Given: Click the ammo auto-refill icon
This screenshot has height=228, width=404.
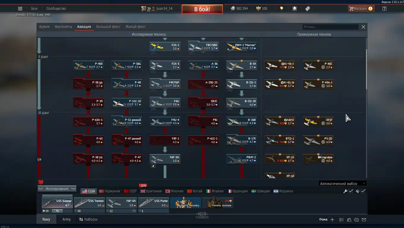Looking at the screenshot, I should click(x=358, y=191).
